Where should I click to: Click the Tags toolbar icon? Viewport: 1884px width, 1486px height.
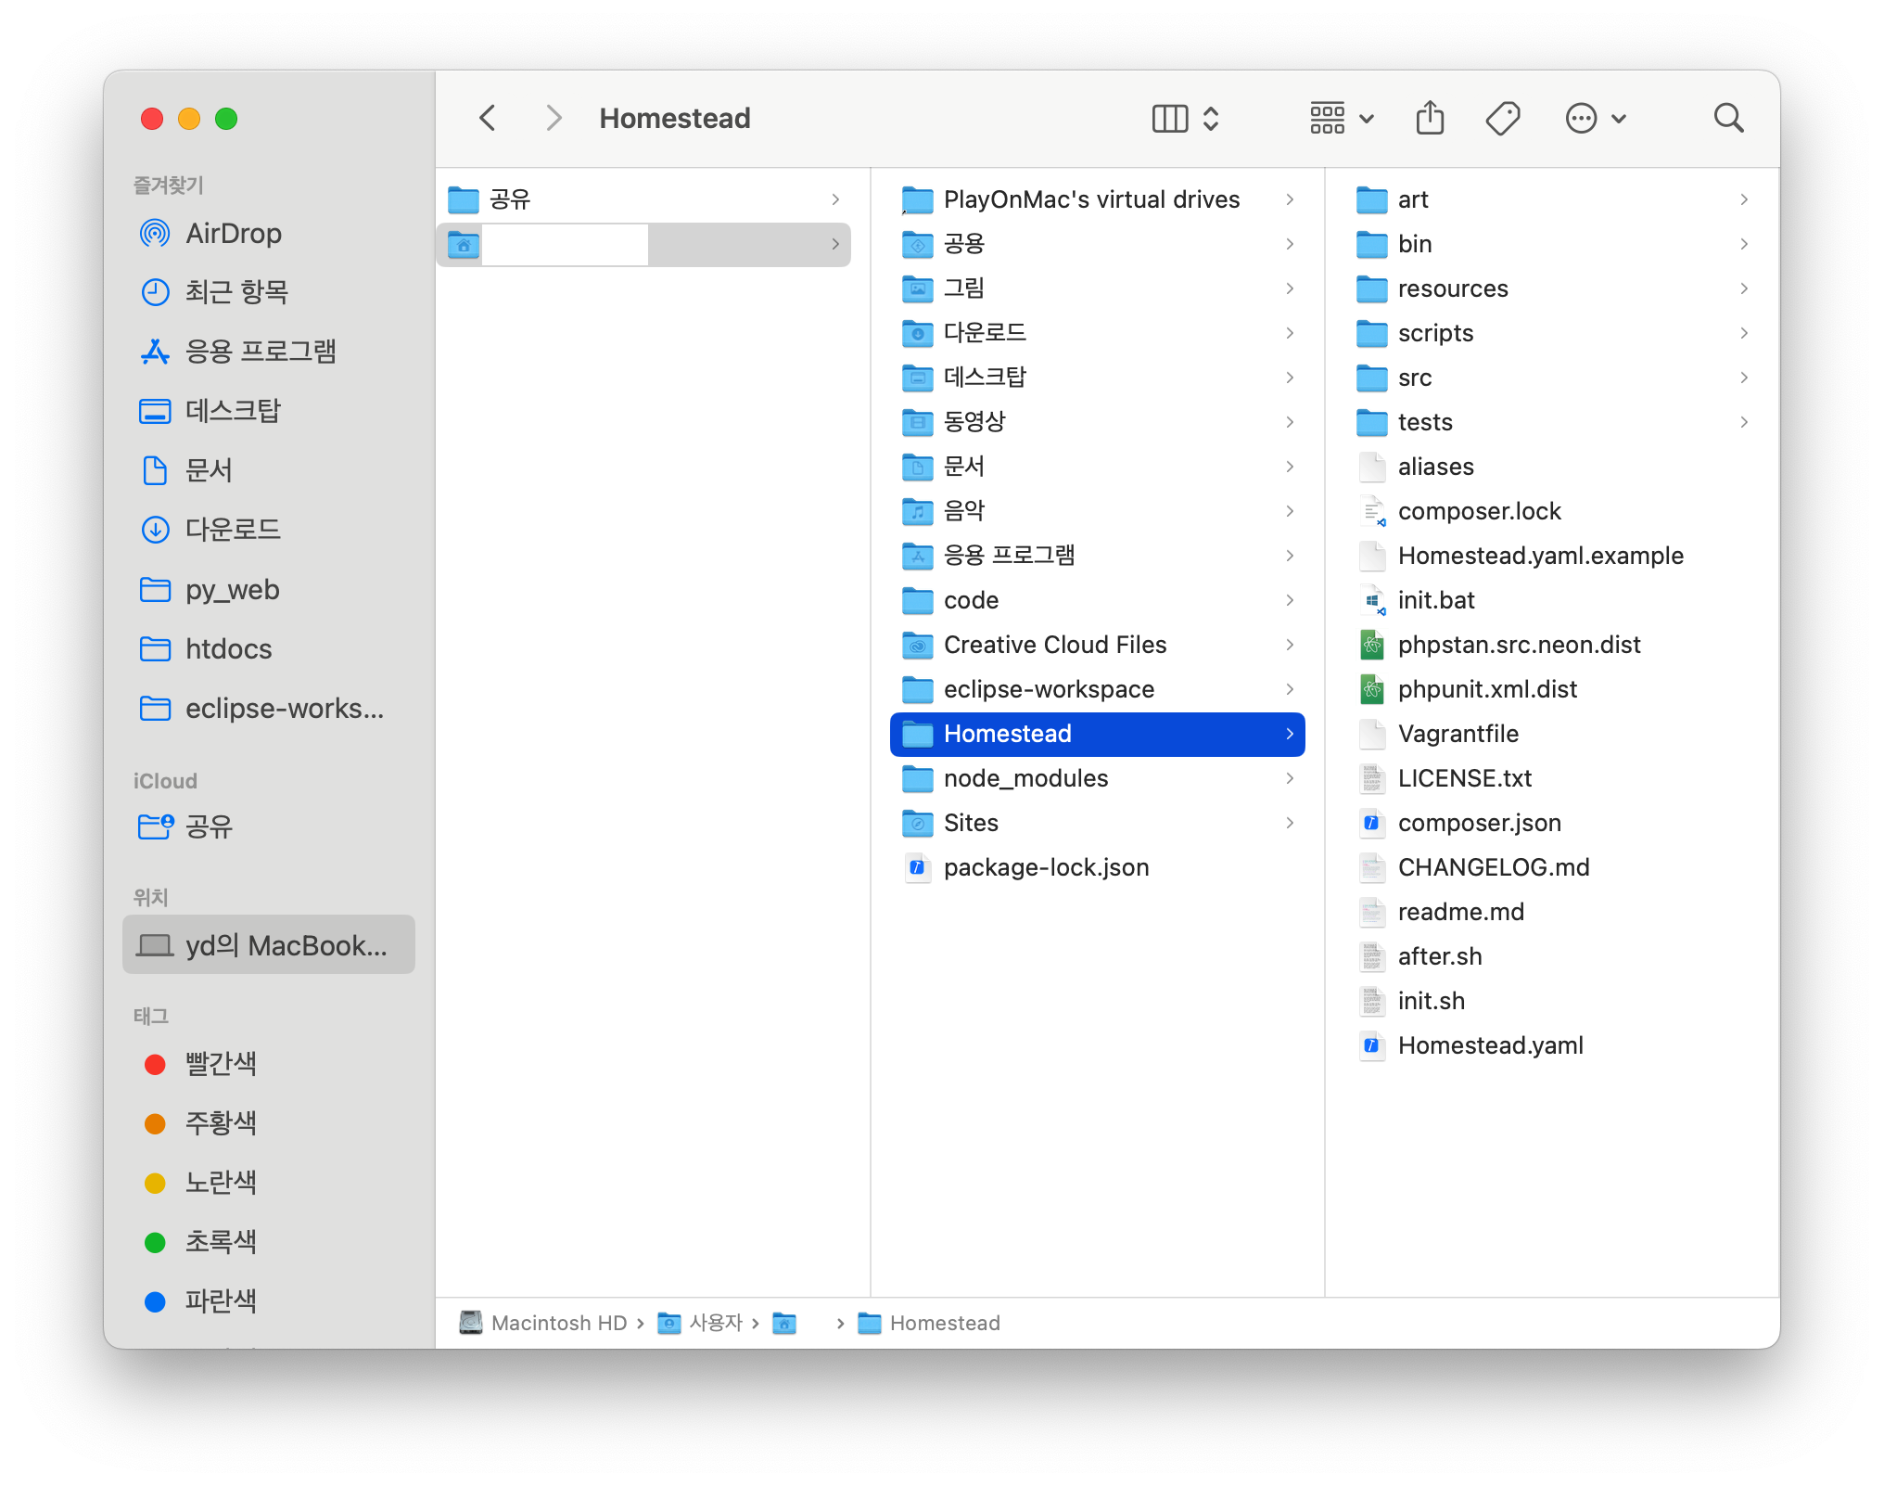(1502, 119)
